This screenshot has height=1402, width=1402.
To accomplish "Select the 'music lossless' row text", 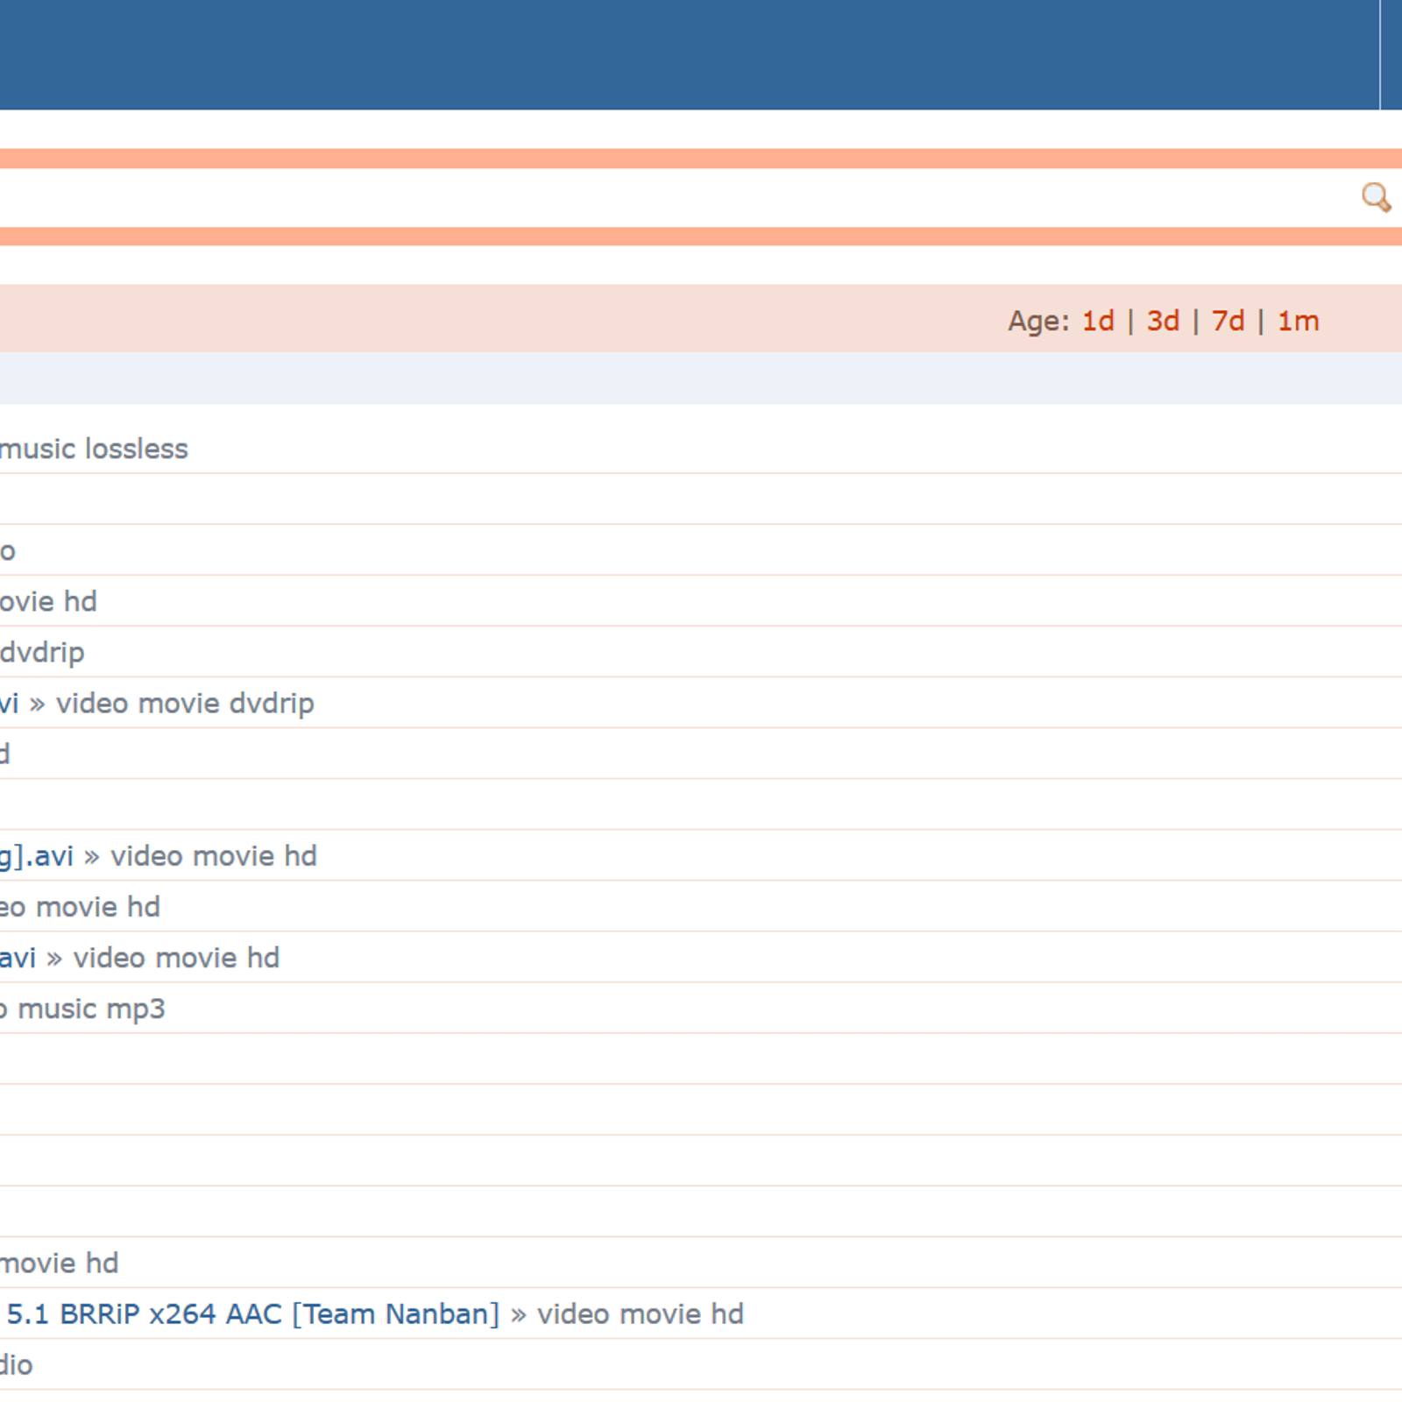I will click(94, 449).
